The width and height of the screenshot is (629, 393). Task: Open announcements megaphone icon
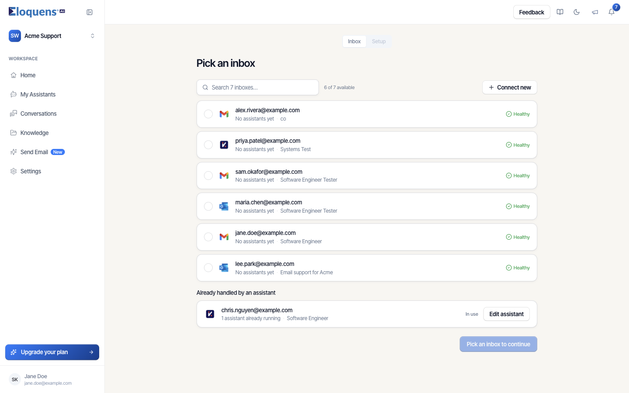click(595, 12)
